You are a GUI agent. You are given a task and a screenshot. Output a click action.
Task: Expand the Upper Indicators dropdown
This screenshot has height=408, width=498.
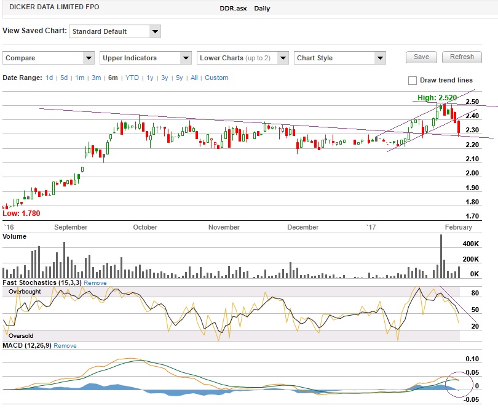coord(146,58)
